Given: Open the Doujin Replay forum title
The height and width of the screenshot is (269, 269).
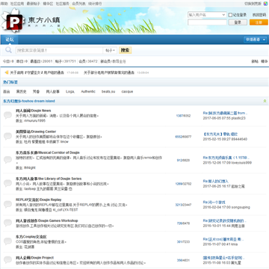Looking at the screenshot, I should tap(38, 200).
